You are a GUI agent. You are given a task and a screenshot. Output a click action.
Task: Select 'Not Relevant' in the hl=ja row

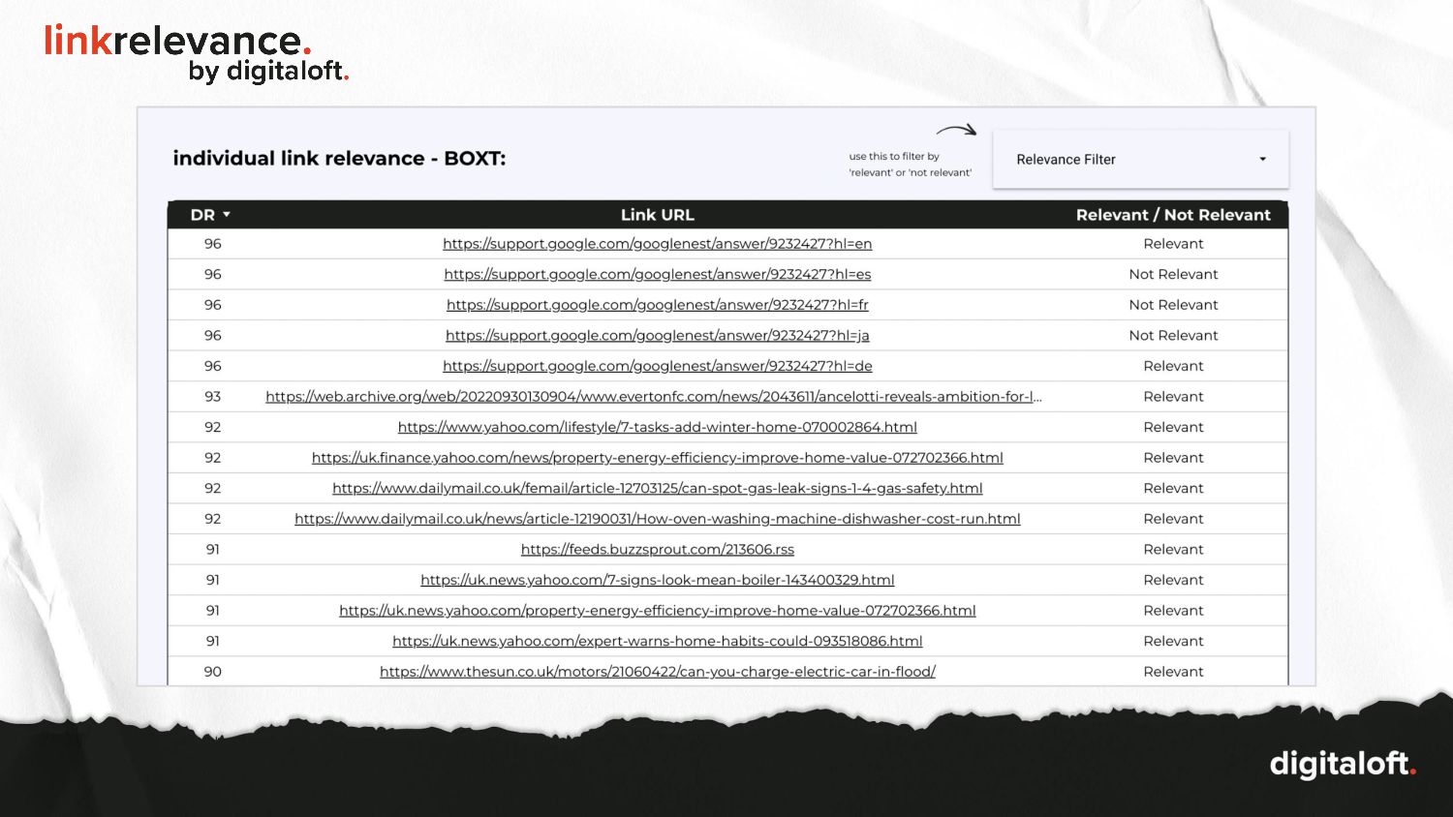tap(1173, 335)
